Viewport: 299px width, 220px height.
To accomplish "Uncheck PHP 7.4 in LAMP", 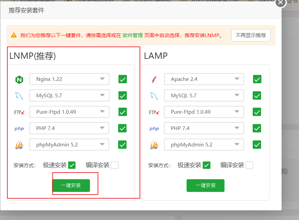I will click(x=257, y=128).
